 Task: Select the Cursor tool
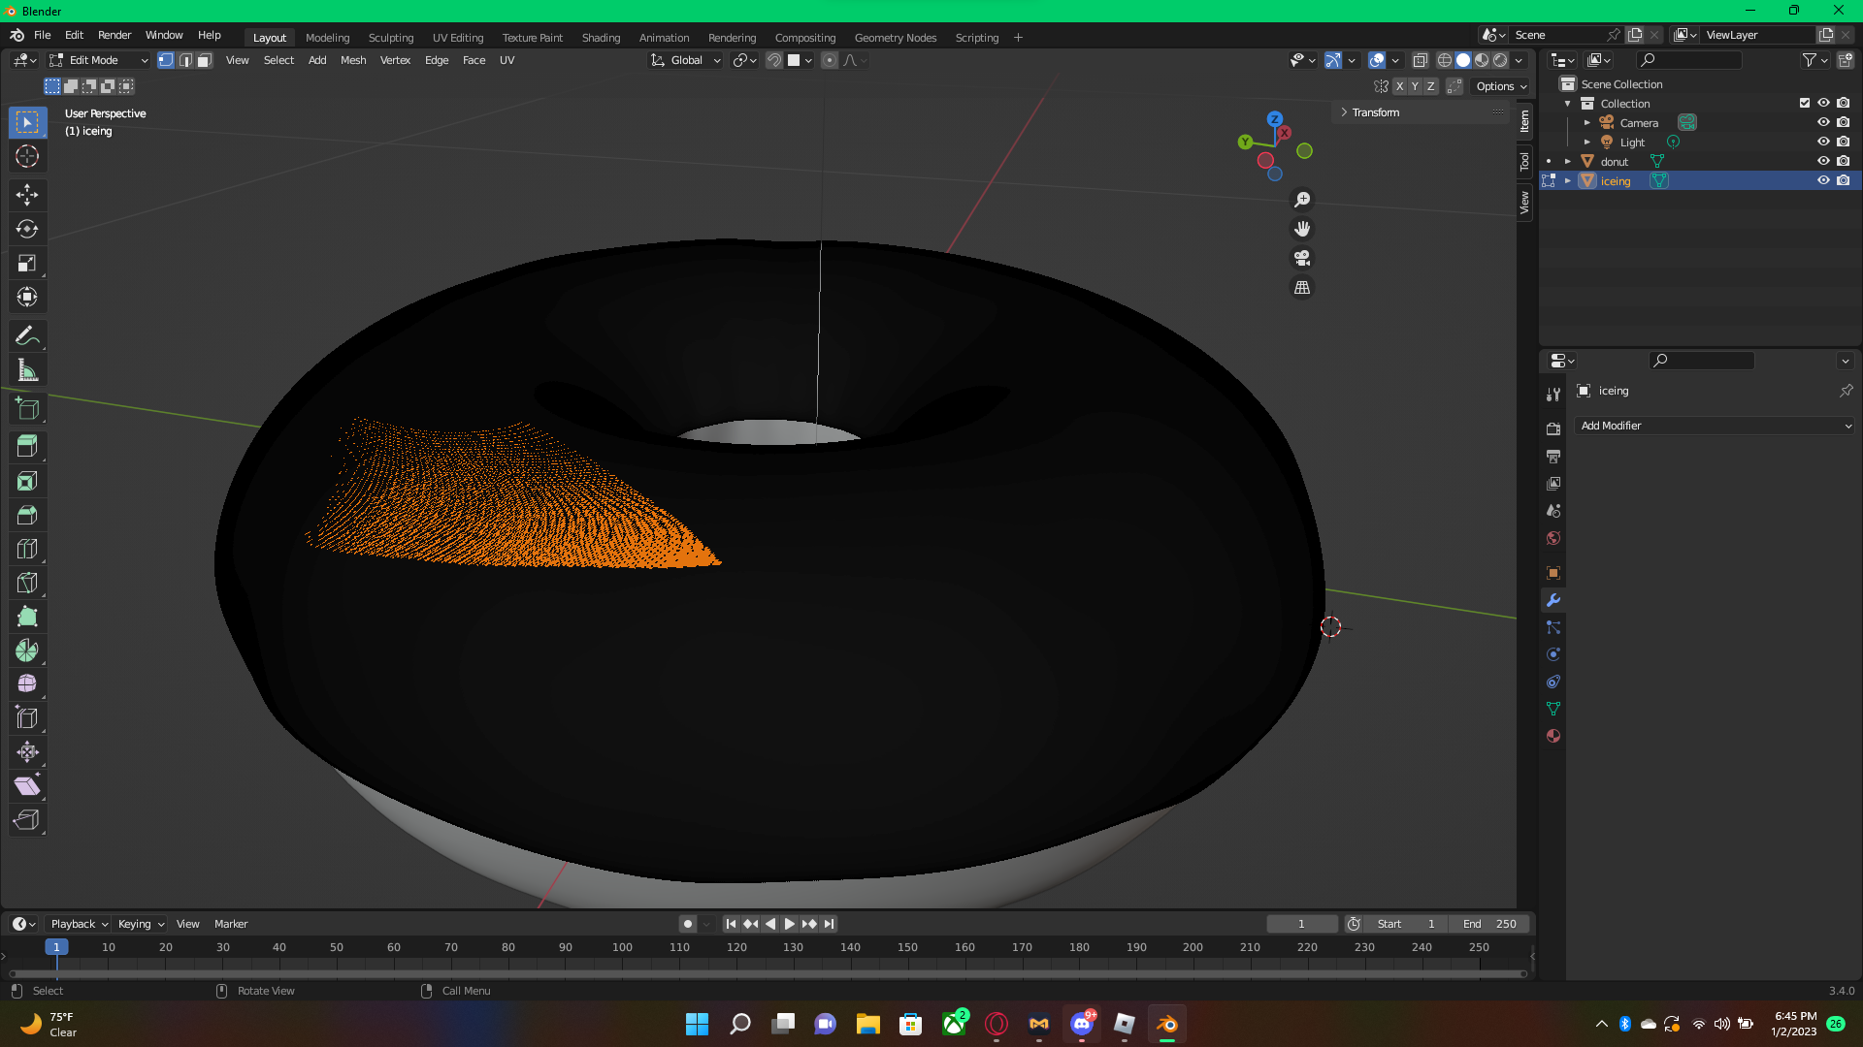(x=27, y=156)
